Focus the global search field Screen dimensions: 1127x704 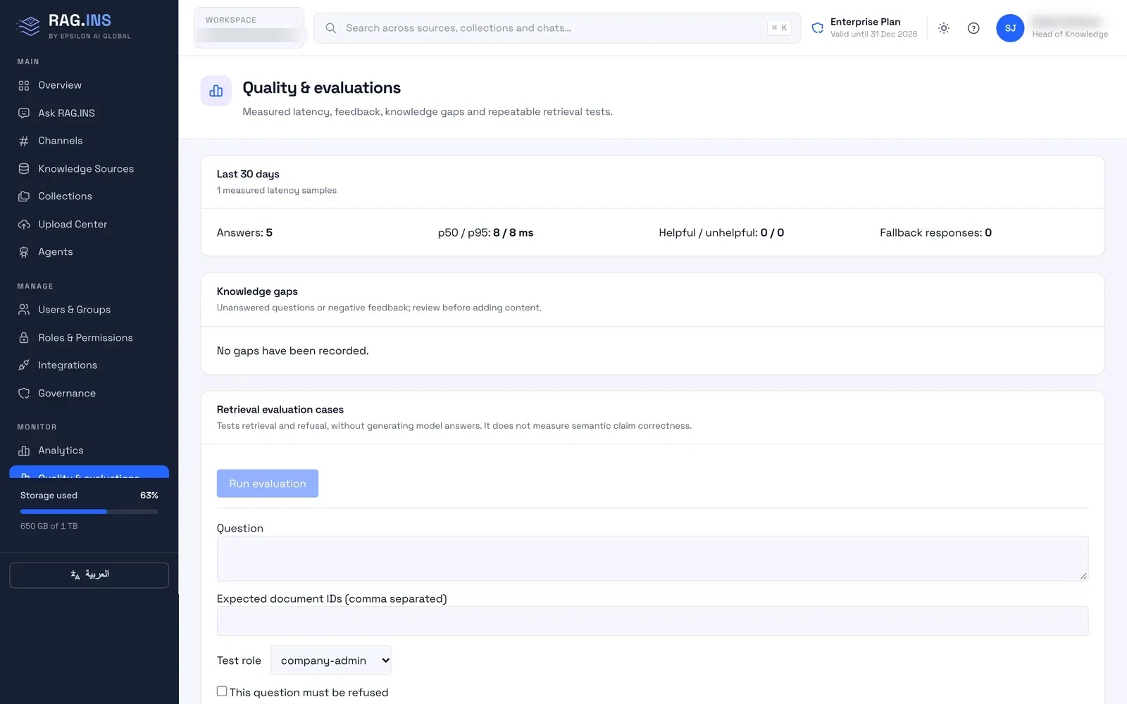pyautogui.click(x=557, y=28)
